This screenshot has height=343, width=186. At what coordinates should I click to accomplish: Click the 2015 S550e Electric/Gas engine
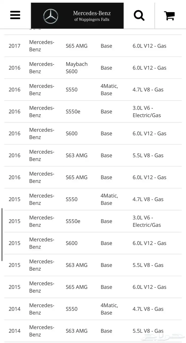point(147,221)
